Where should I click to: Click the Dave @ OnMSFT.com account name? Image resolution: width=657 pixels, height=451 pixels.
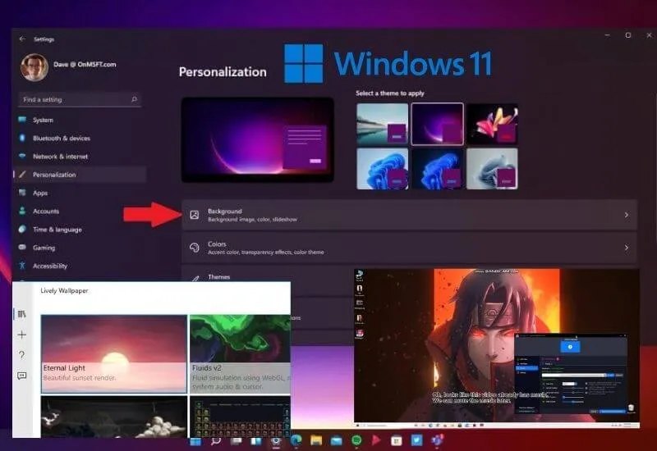click(x=85, y=64)
